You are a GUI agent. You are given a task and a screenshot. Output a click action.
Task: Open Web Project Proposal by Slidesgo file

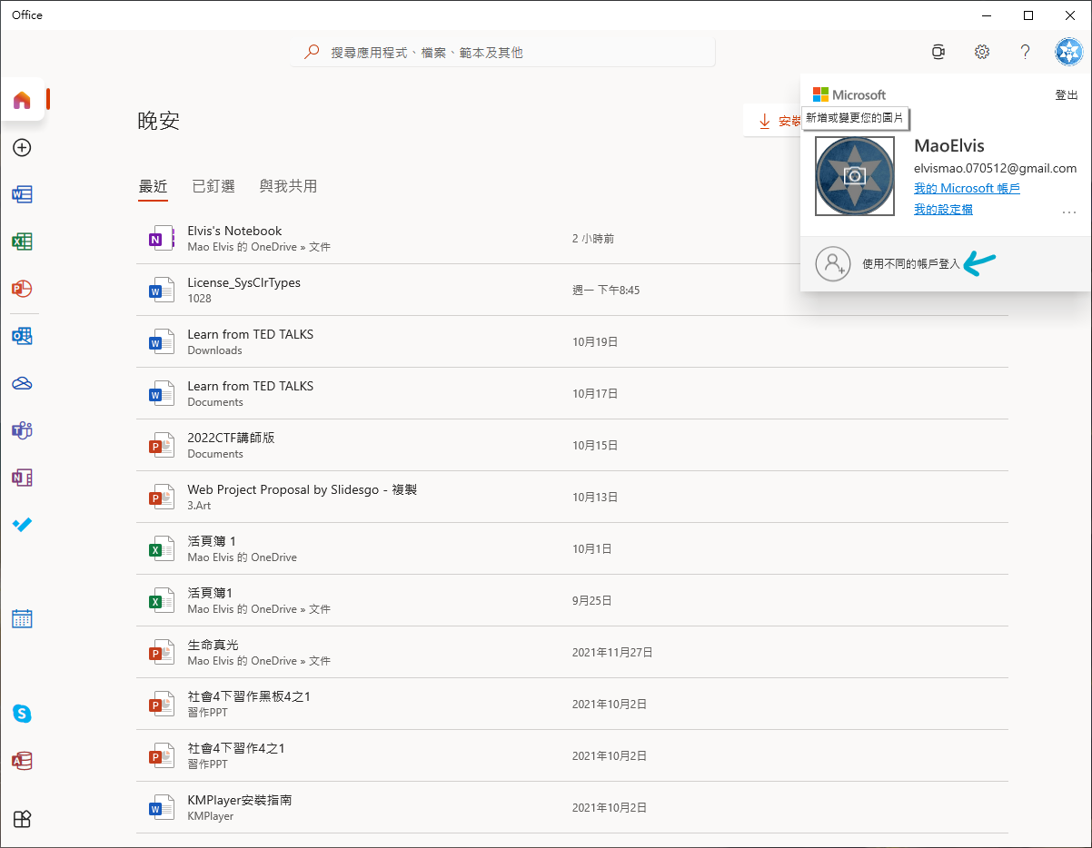click(572, 497)
